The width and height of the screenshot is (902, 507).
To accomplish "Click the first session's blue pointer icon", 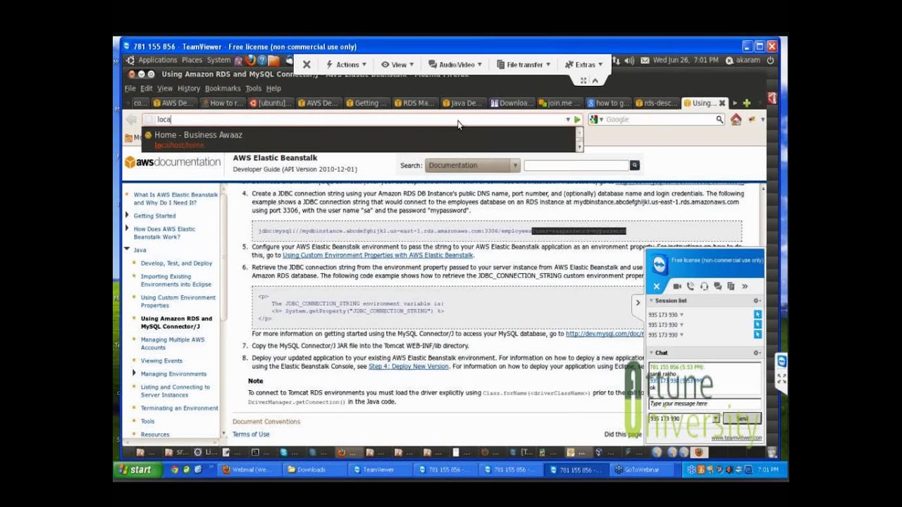I will coord(758,314).
